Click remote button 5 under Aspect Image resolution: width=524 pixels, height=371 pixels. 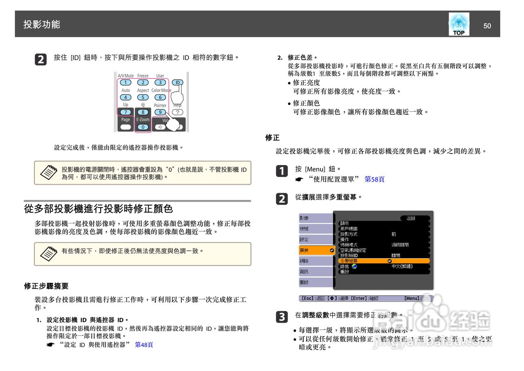(143, 97)
